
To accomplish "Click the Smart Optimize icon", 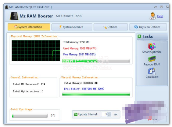I will coord(152,46).
